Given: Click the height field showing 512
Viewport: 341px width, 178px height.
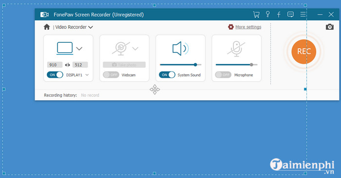Looking at the screenshot, I should (80, 65).
